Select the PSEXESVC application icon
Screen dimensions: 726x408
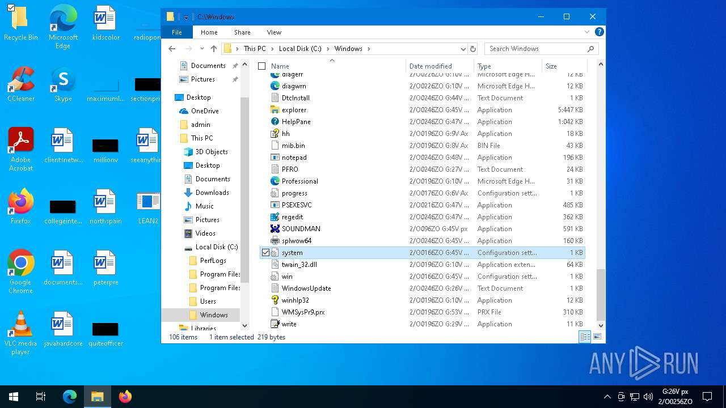click(x=275, y=205)
